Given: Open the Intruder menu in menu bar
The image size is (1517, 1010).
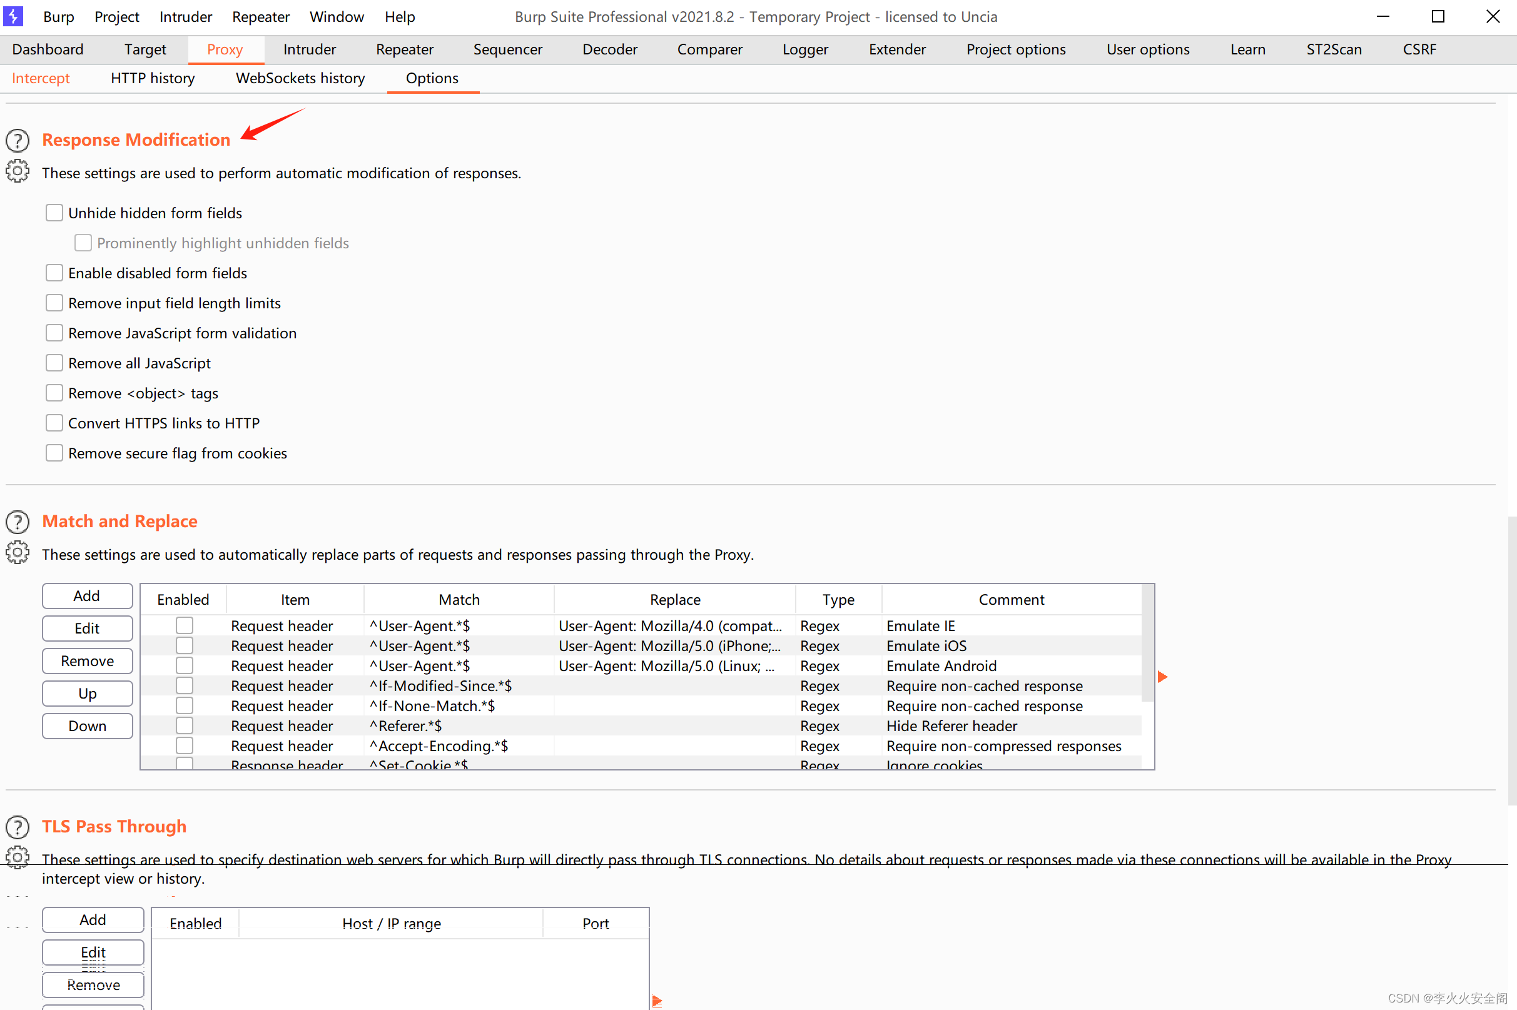Looking at the screenshot, I should pos(186,17).
